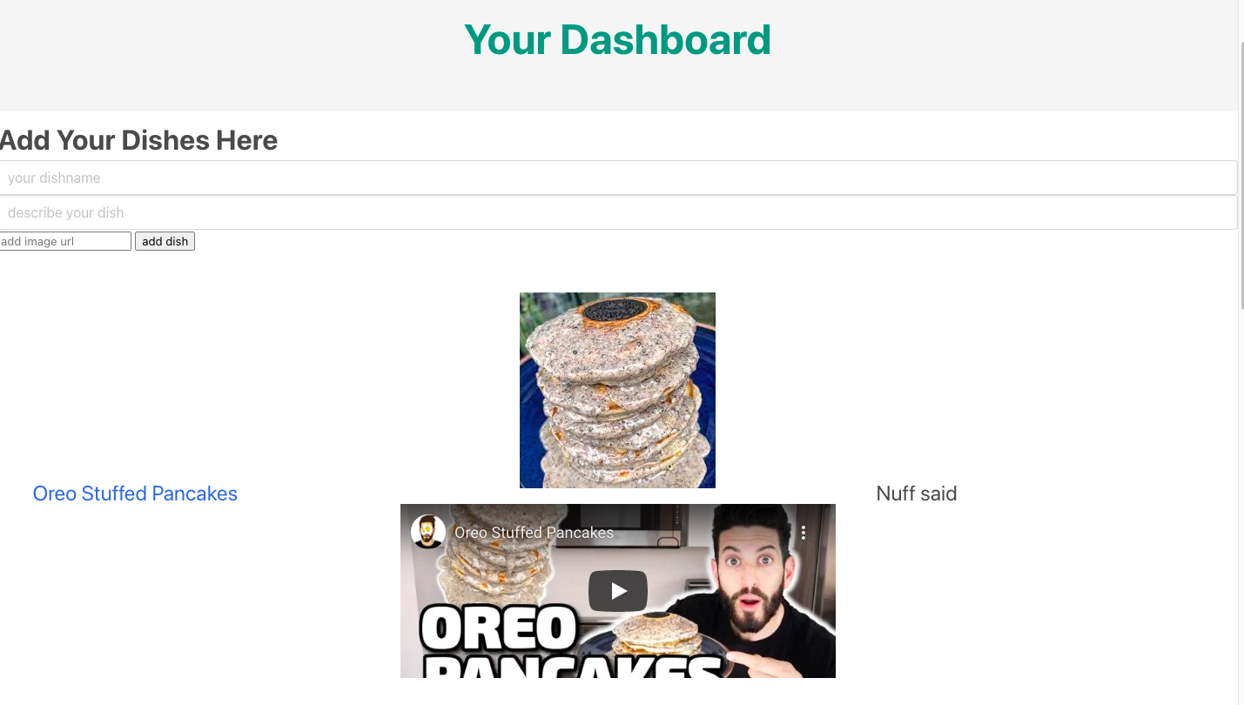Click the stacked pancakes dish photo
The image size is (1244, 705).
pyautogui.click(x=617, y=390)
